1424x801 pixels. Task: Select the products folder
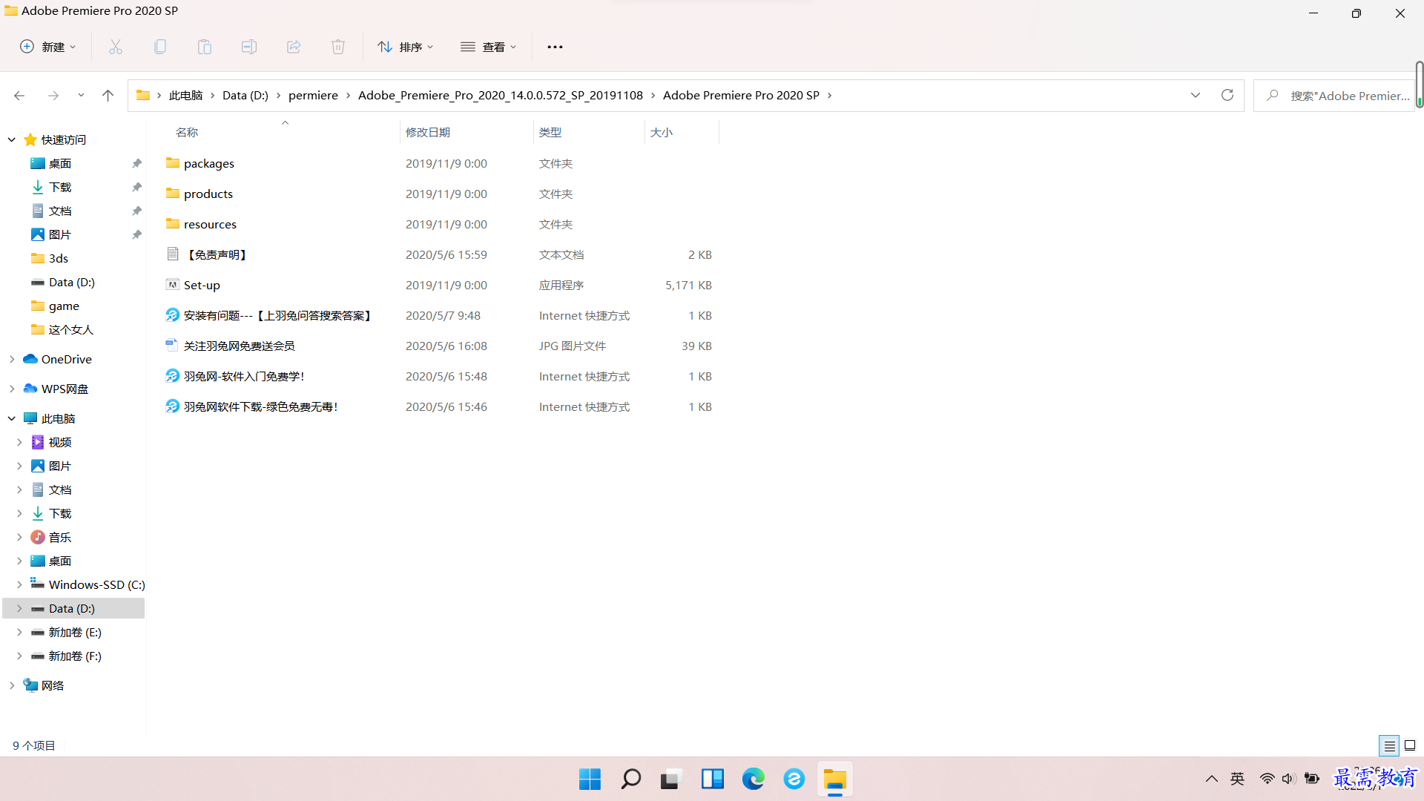208,194
